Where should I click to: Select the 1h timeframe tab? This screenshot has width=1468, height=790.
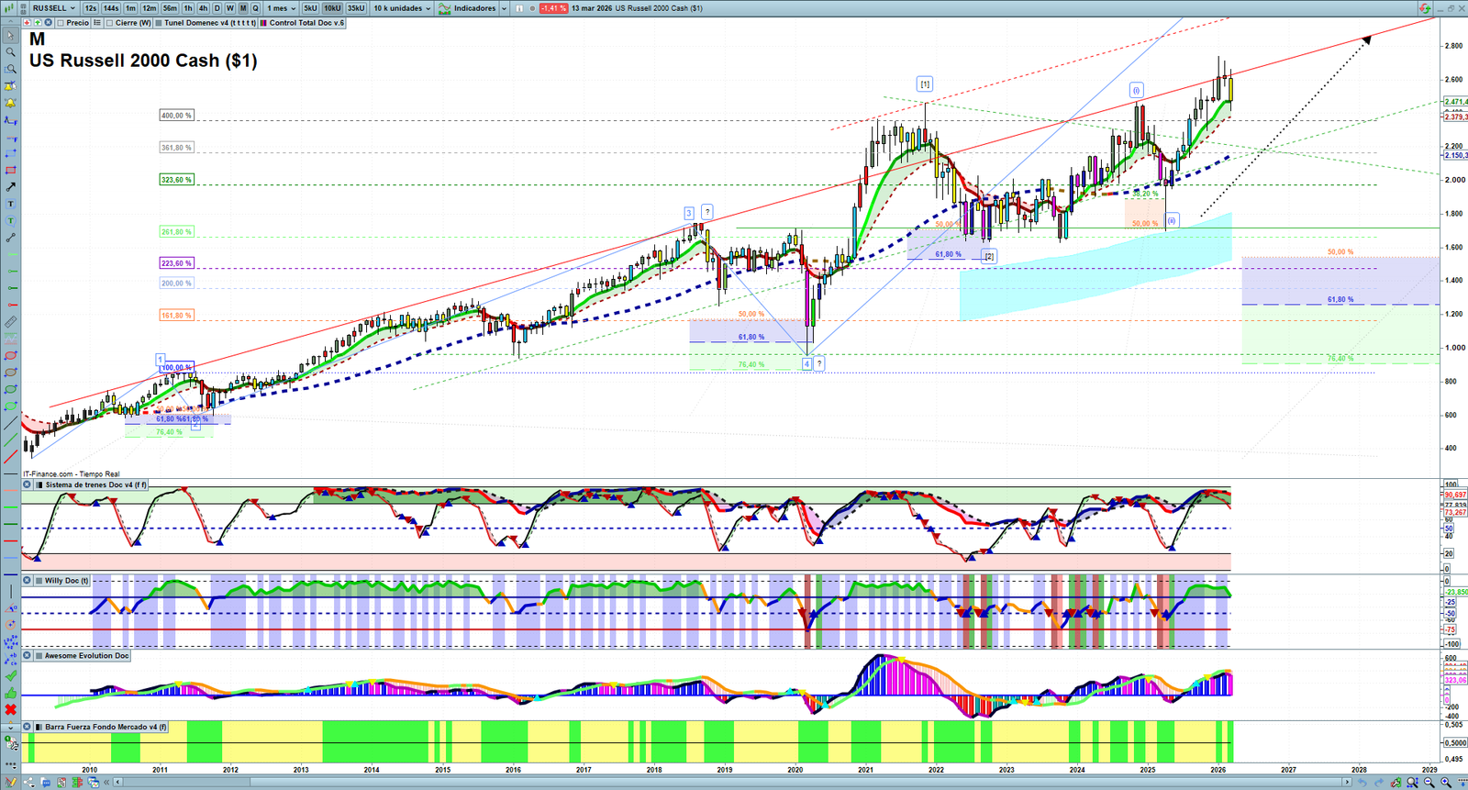pyautogui.click(x=188, y=8)
